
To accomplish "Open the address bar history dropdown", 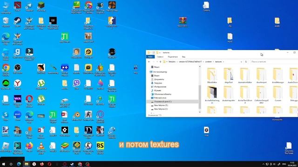I will pyautogui.click(x=241, y=62).
